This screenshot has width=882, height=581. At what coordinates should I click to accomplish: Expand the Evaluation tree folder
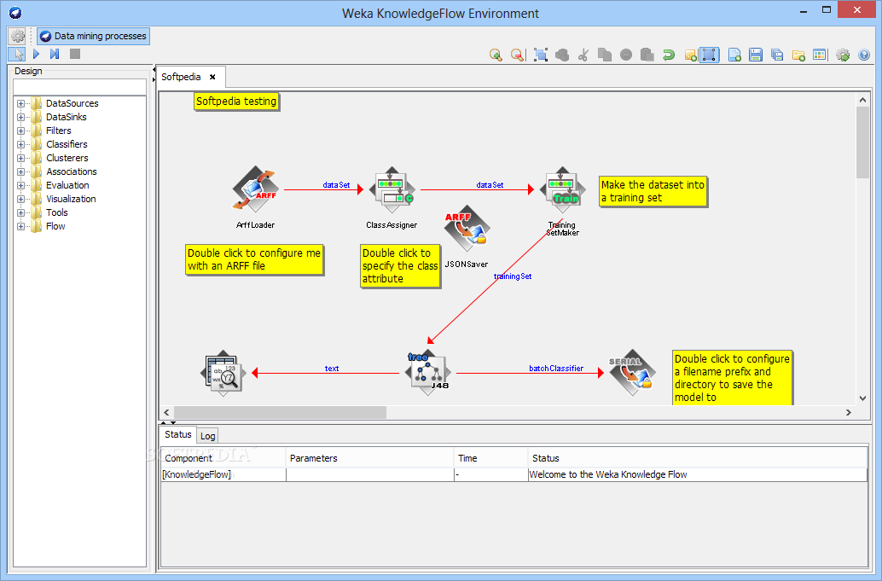coord(20,185)
